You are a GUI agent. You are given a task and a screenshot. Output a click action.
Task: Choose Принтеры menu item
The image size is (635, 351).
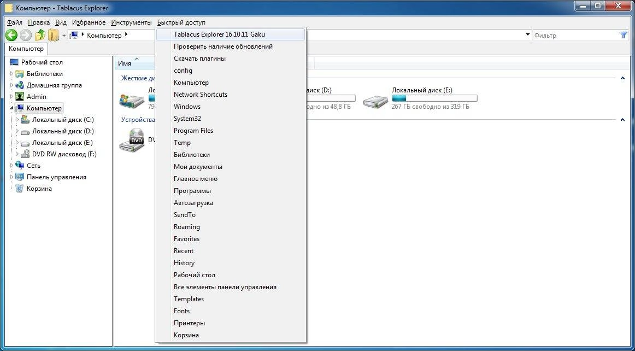tap(230, 323)
